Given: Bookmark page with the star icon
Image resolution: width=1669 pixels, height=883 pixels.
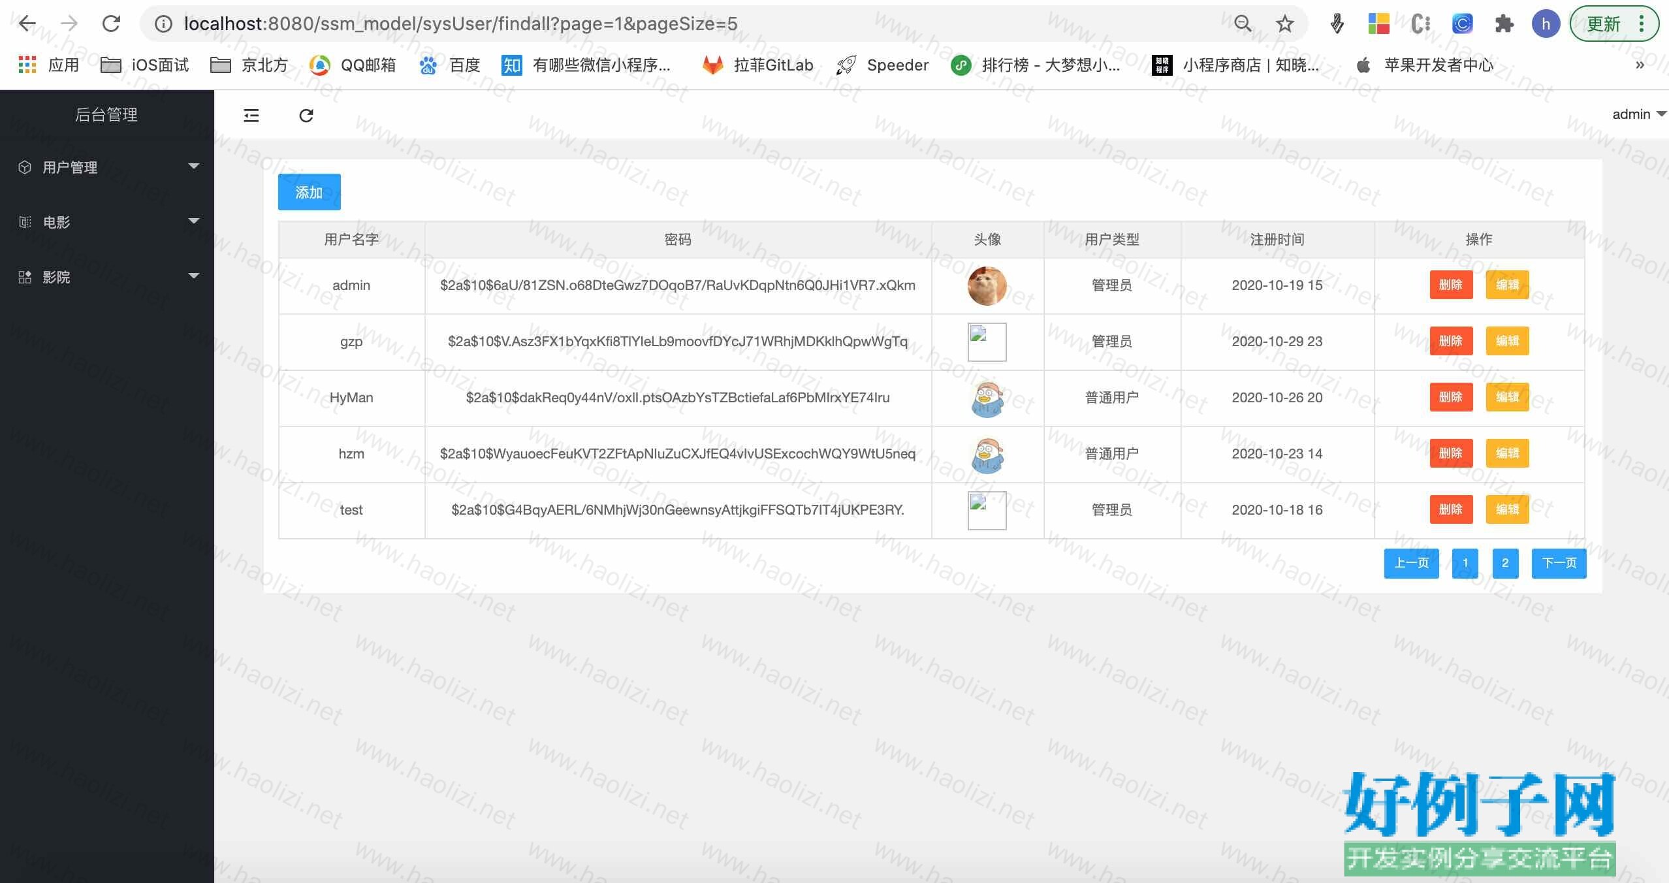Looking at the screenshot, I should 1284,24.
